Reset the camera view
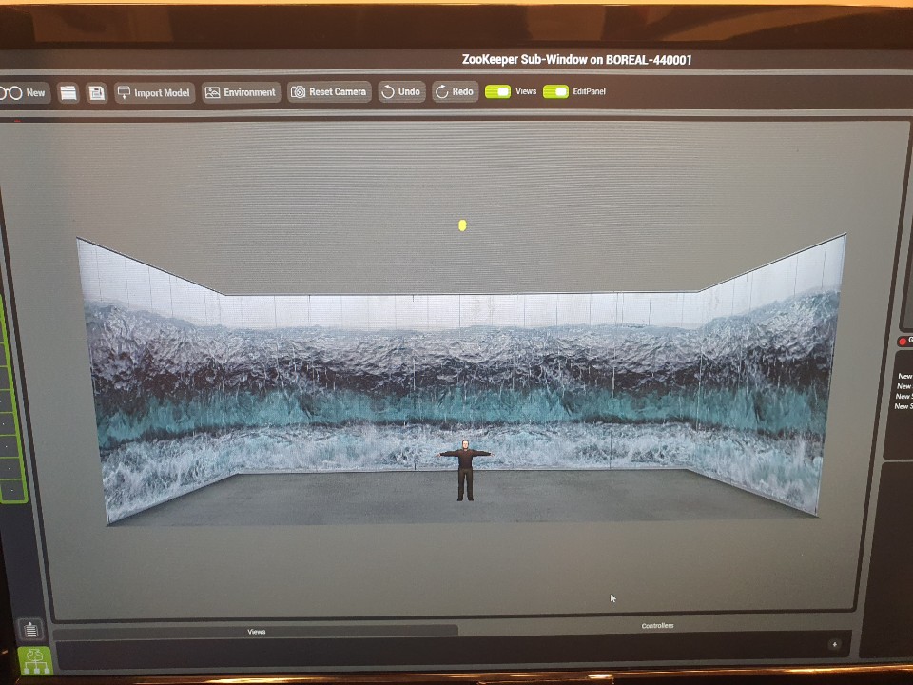The width and height of the screenshot is (913, 685). click(329, 92)
